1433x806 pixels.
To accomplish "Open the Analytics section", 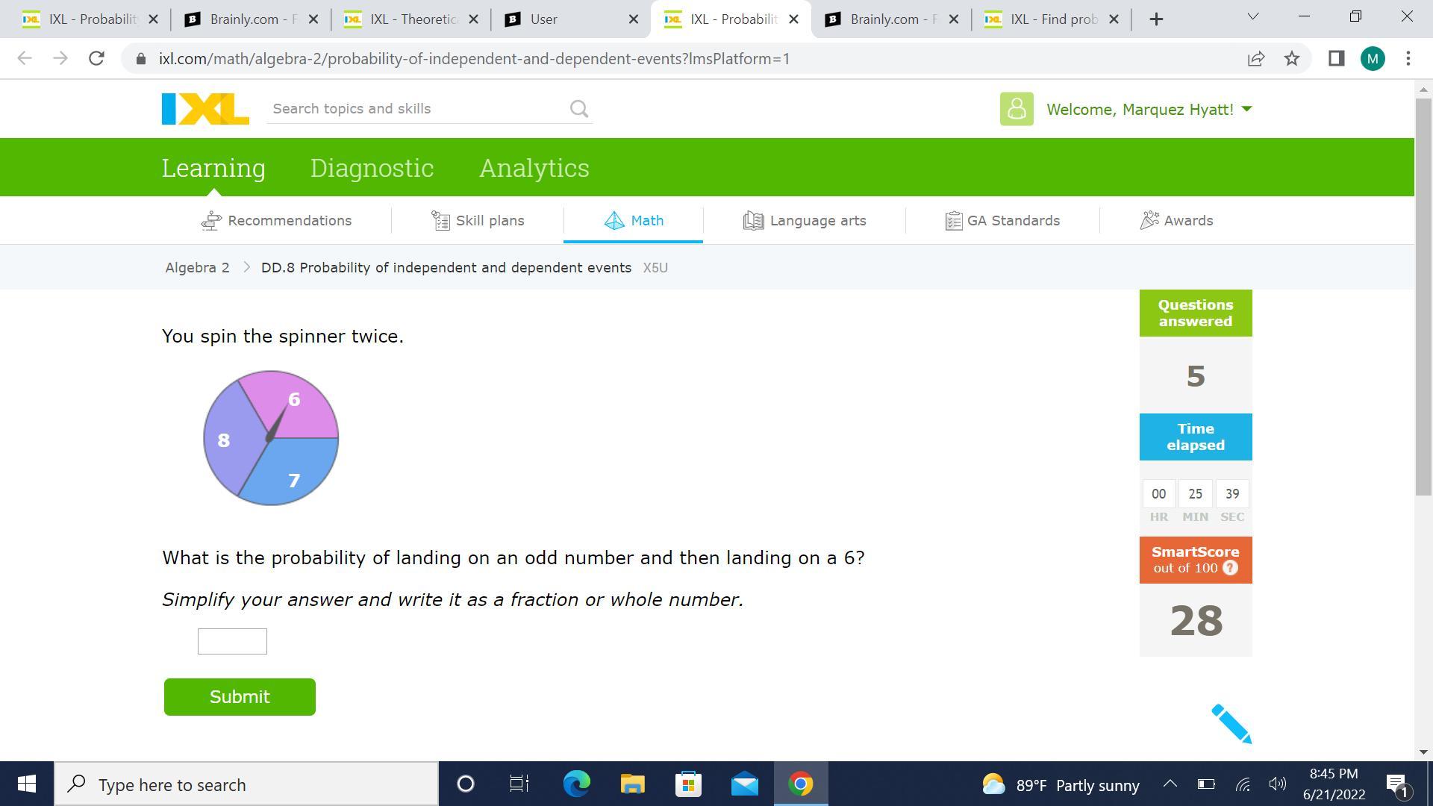I will pos(534,168).
